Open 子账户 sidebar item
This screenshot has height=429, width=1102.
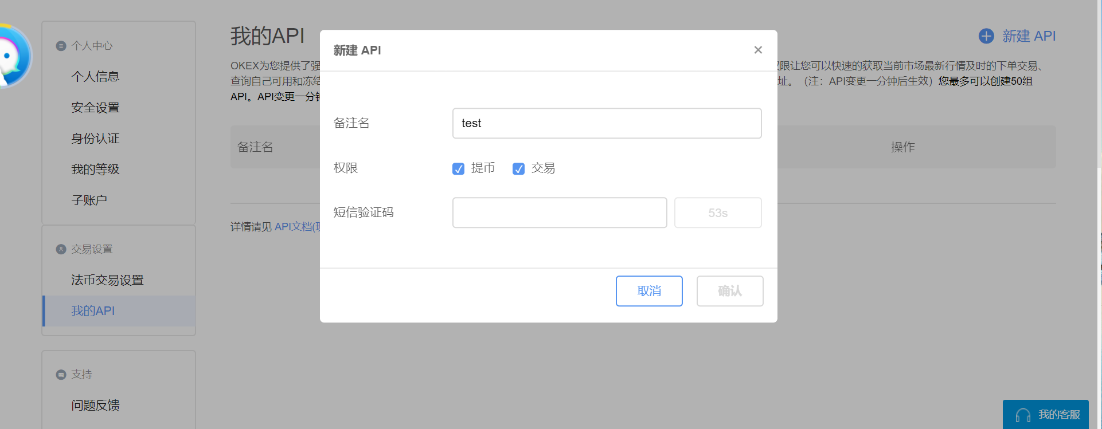click(x=89, y=200)
